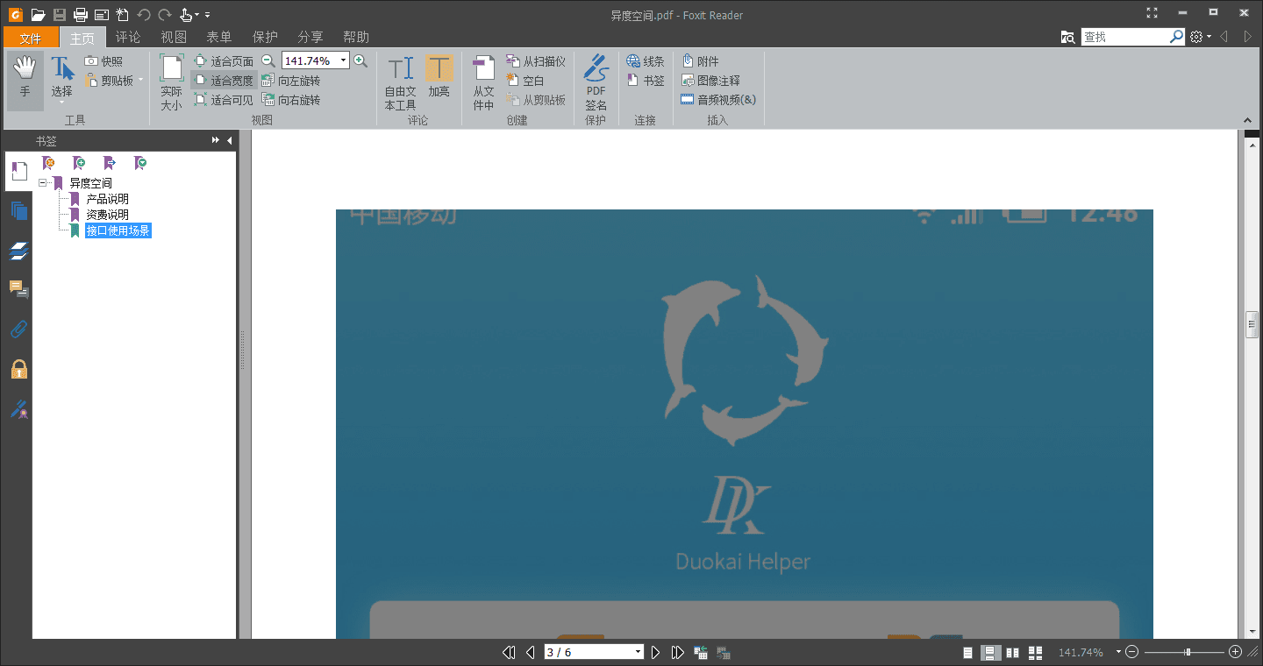Open the Bookmarks panel sidebar icon
This screenshot has width=1263, height=666.
(x=18, y=171)
